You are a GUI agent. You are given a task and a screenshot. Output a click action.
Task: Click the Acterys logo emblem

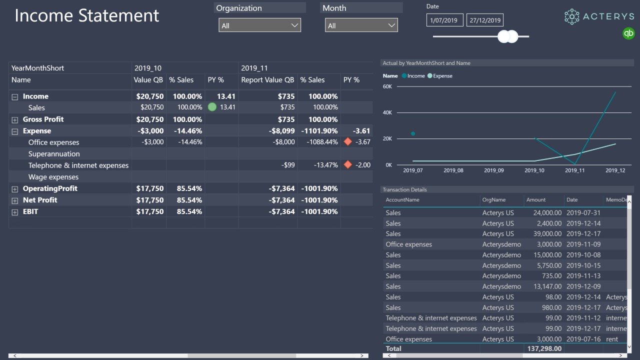pos(572,16)
